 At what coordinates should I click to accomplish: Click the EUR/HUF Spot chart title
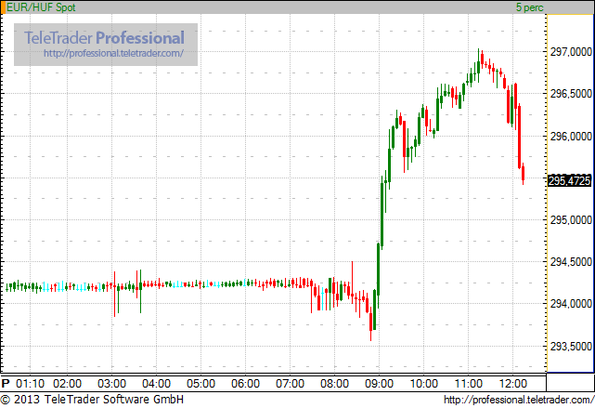[x=41, y=7]
